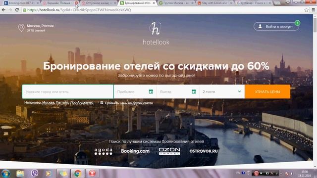The image size is (317, 178).
Task: Click the '3470 отелей' text
Action: tap(36, 31)
